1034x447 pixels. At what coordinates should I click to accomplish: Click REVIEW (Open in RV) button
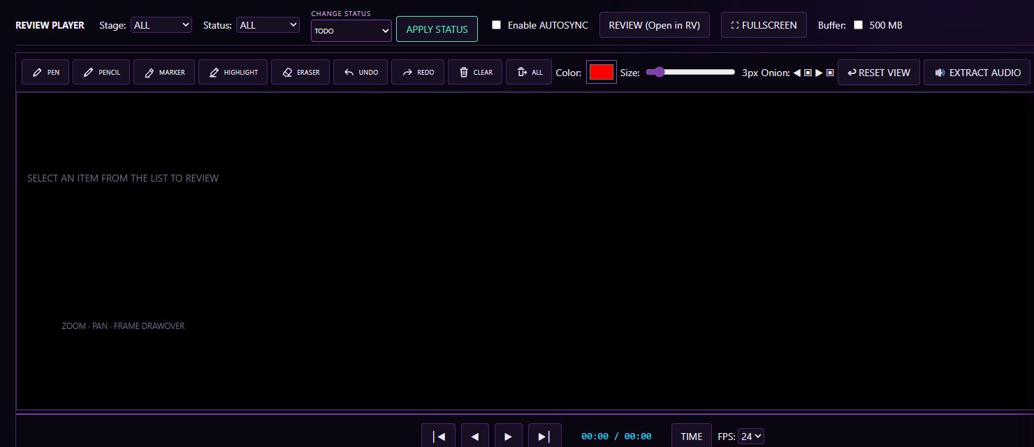pos(655,25)
